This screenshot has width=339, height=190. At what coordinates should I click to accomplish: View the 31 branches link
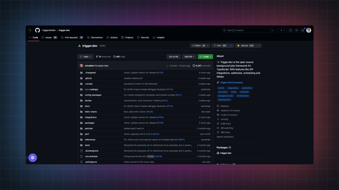103,57
